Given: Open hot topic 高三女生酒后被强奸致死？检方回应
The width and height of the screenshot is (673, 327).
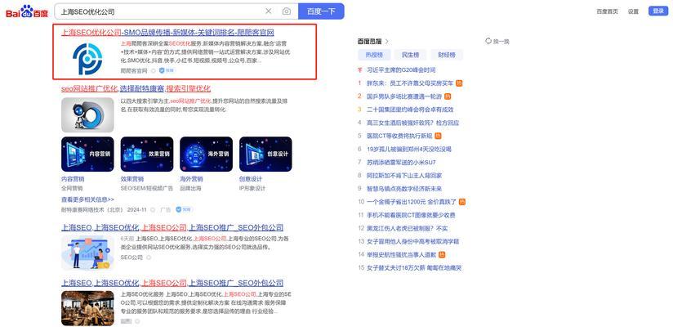Looking at the screenshot, I should 413,123.
